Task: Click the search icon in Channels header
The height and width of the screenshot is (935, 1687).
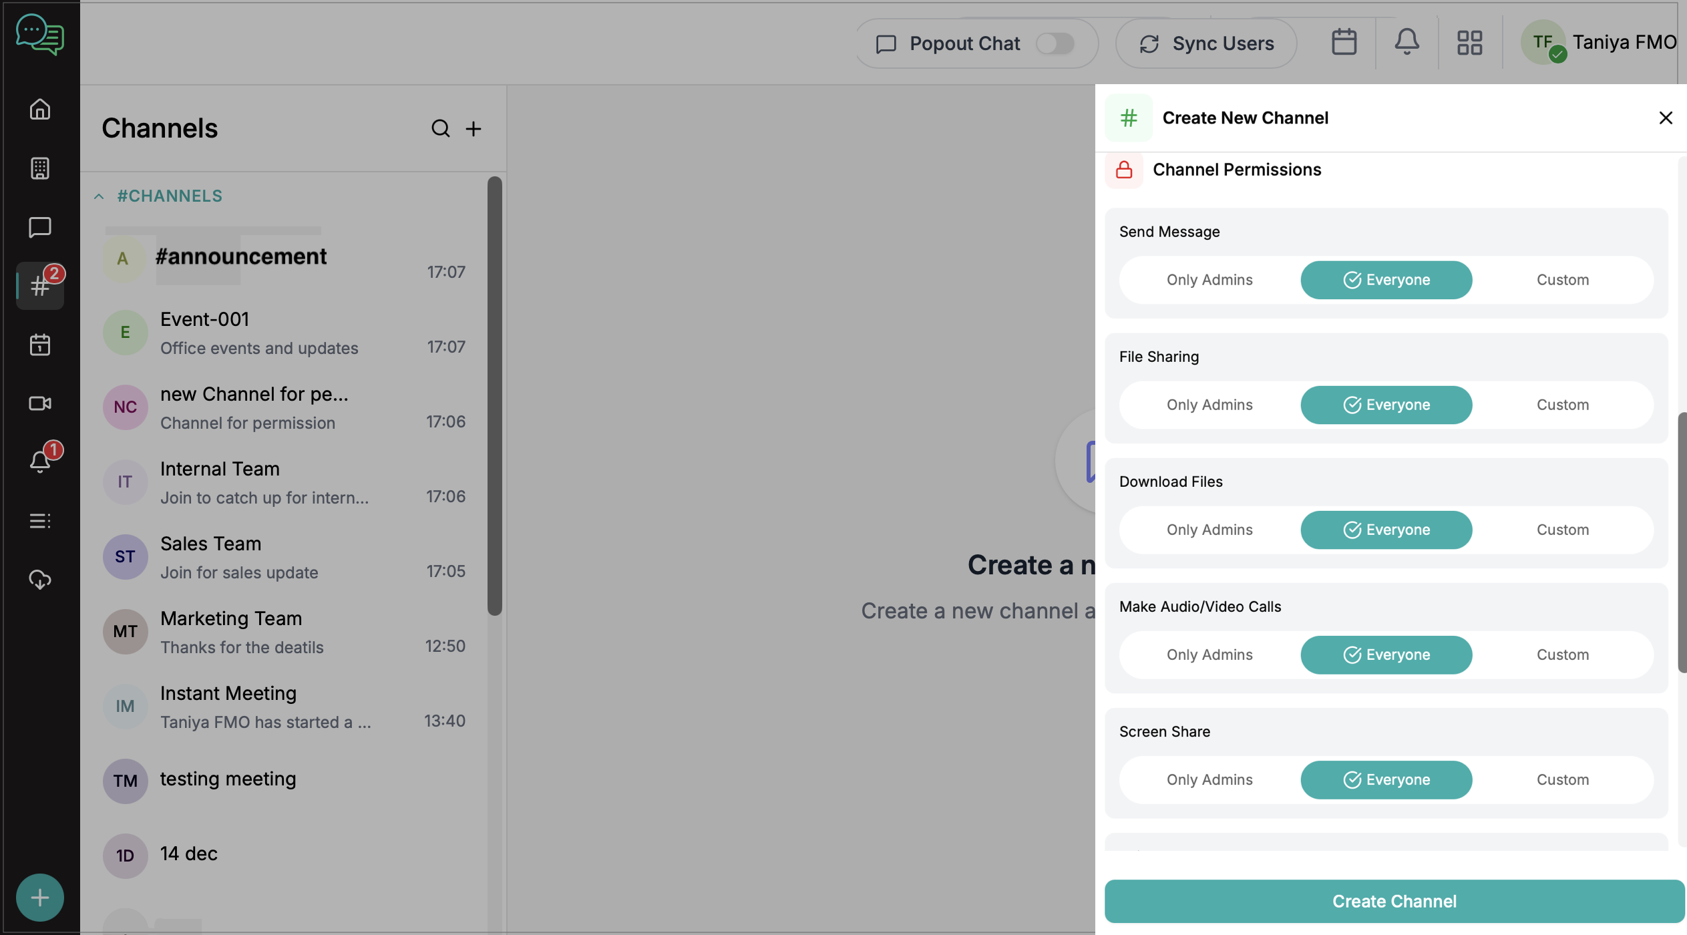Action: coord(440,128)
